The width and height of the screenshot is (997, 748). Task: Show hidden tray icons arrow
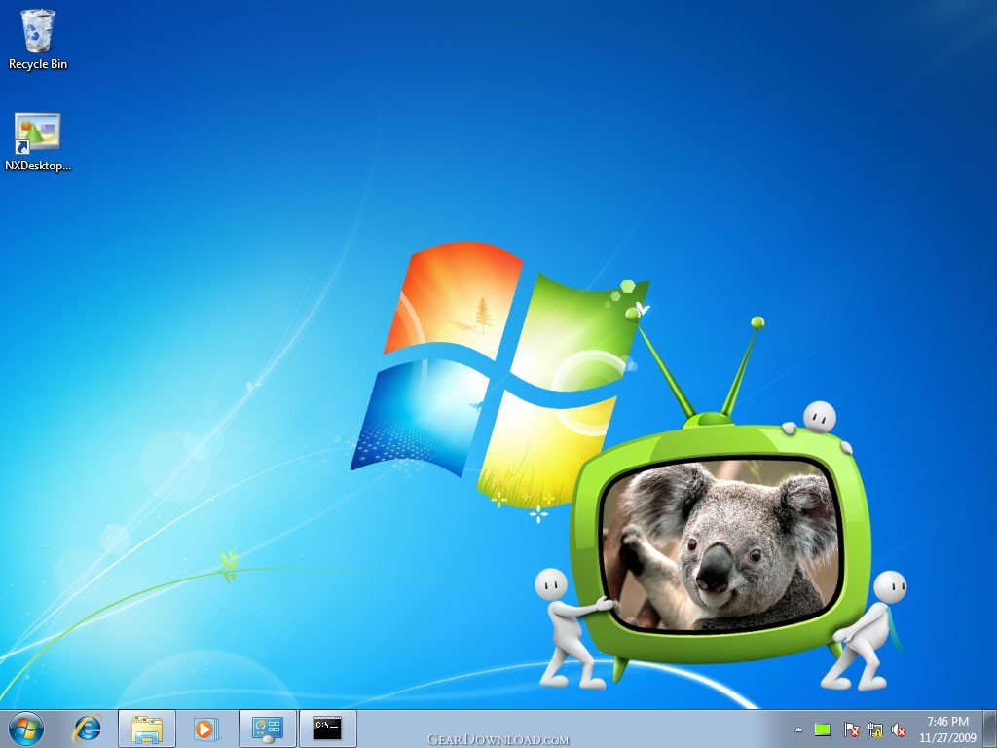point(798,729)
